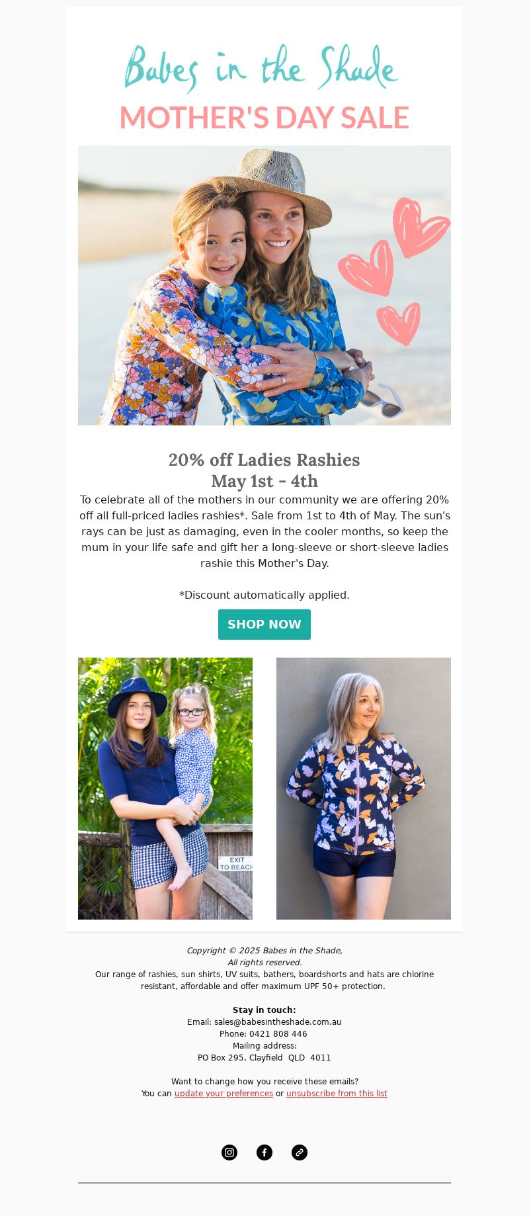Click the 20% off Ladies Rashies heading
The image size is (529, 1216).
264,460
